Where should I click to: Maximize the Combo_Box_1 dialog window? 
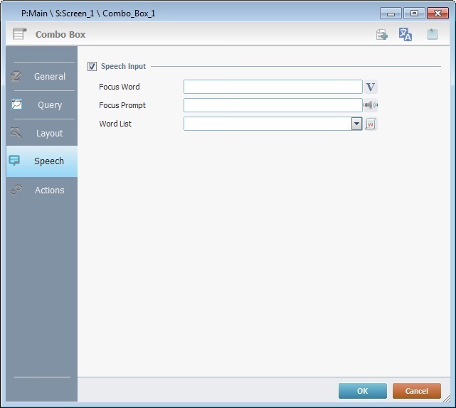point(413,13)
